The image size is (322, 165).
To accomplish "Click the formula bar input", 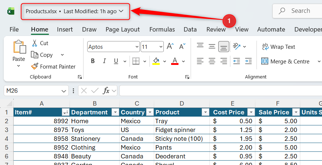I will point(220,91).
